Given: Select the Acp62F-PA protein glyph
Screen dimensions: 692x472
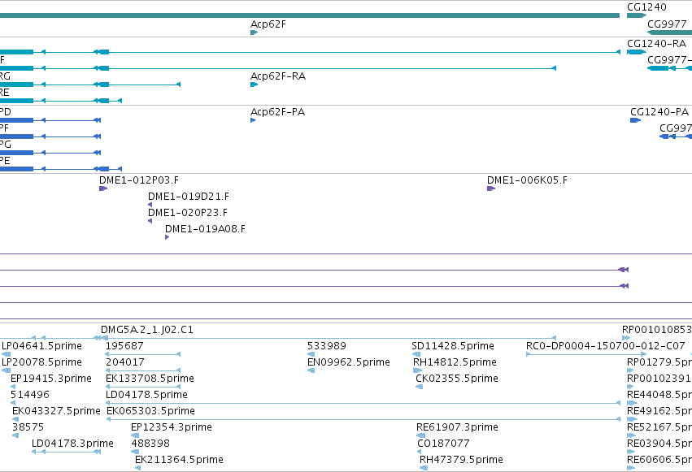Looking at the screenshot, I should (253, 120).
